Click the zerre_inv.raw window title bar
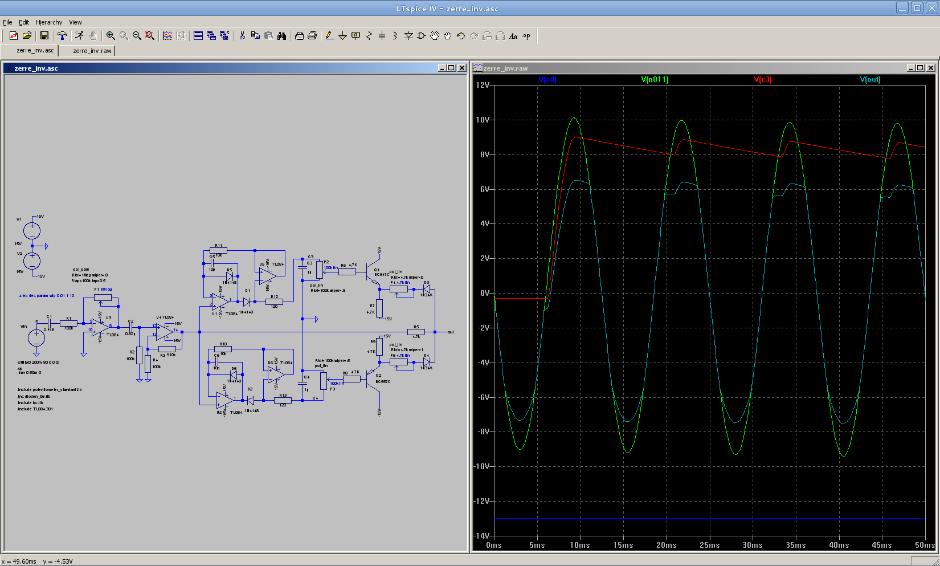940x566 pixels. 704,68
